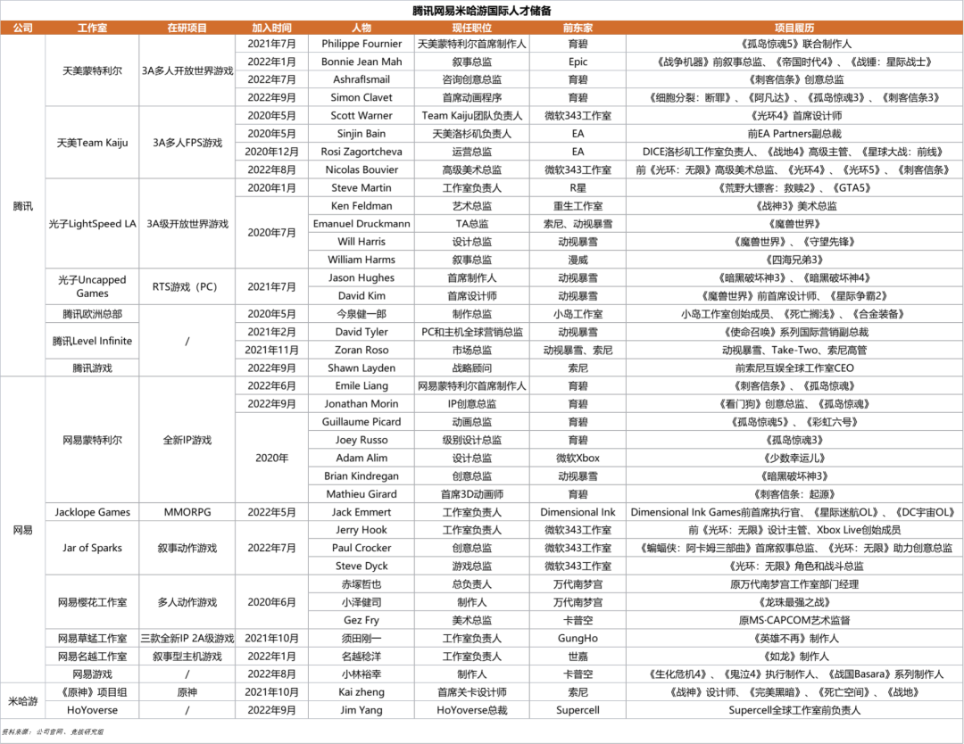
Task: Click the PC和主机全球营销总监 position cell
Action: pyautogui.click(x=471, y=332)
